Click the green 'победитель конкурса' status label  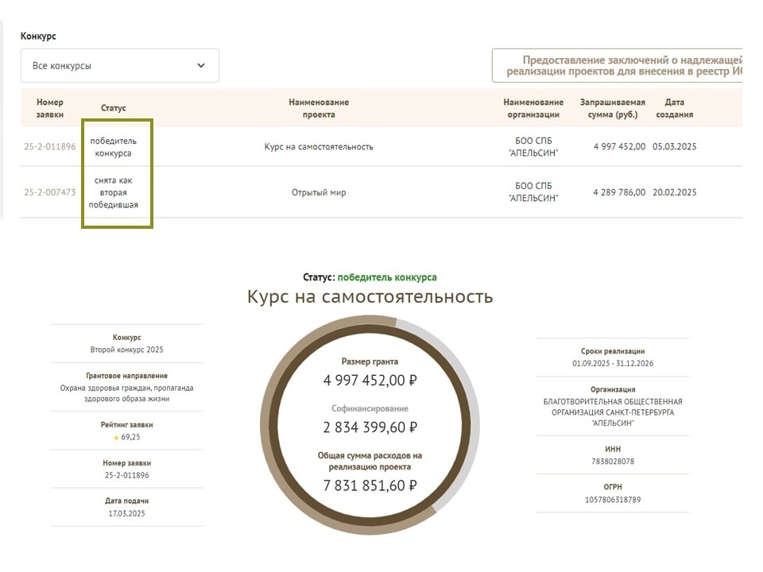coord(387,277)
